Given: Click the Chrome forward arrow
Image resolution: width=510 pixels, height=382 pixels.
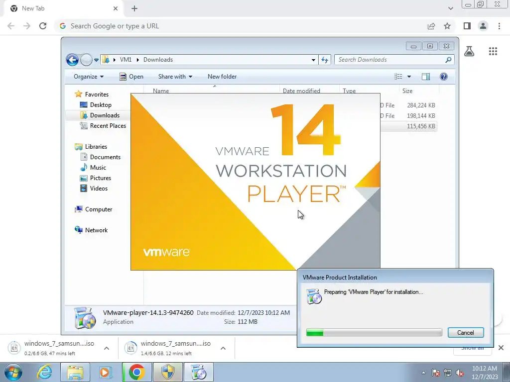Looking at the screenshot, I should click(x=27, y=26).
